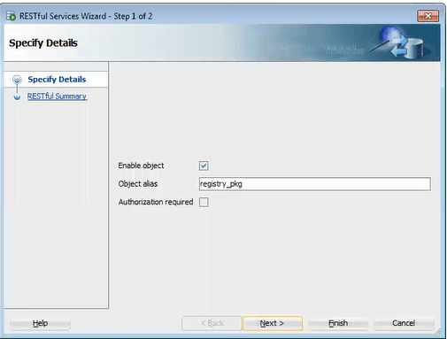Close the wizard with the red X
447x339 pixels.
(428, 16)
